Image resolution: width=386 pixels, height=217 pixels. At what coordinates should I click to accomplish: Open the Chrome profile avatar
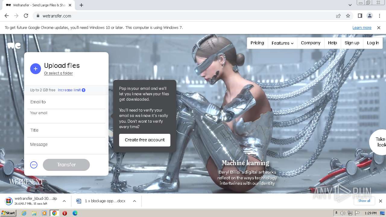pos(369,16)
